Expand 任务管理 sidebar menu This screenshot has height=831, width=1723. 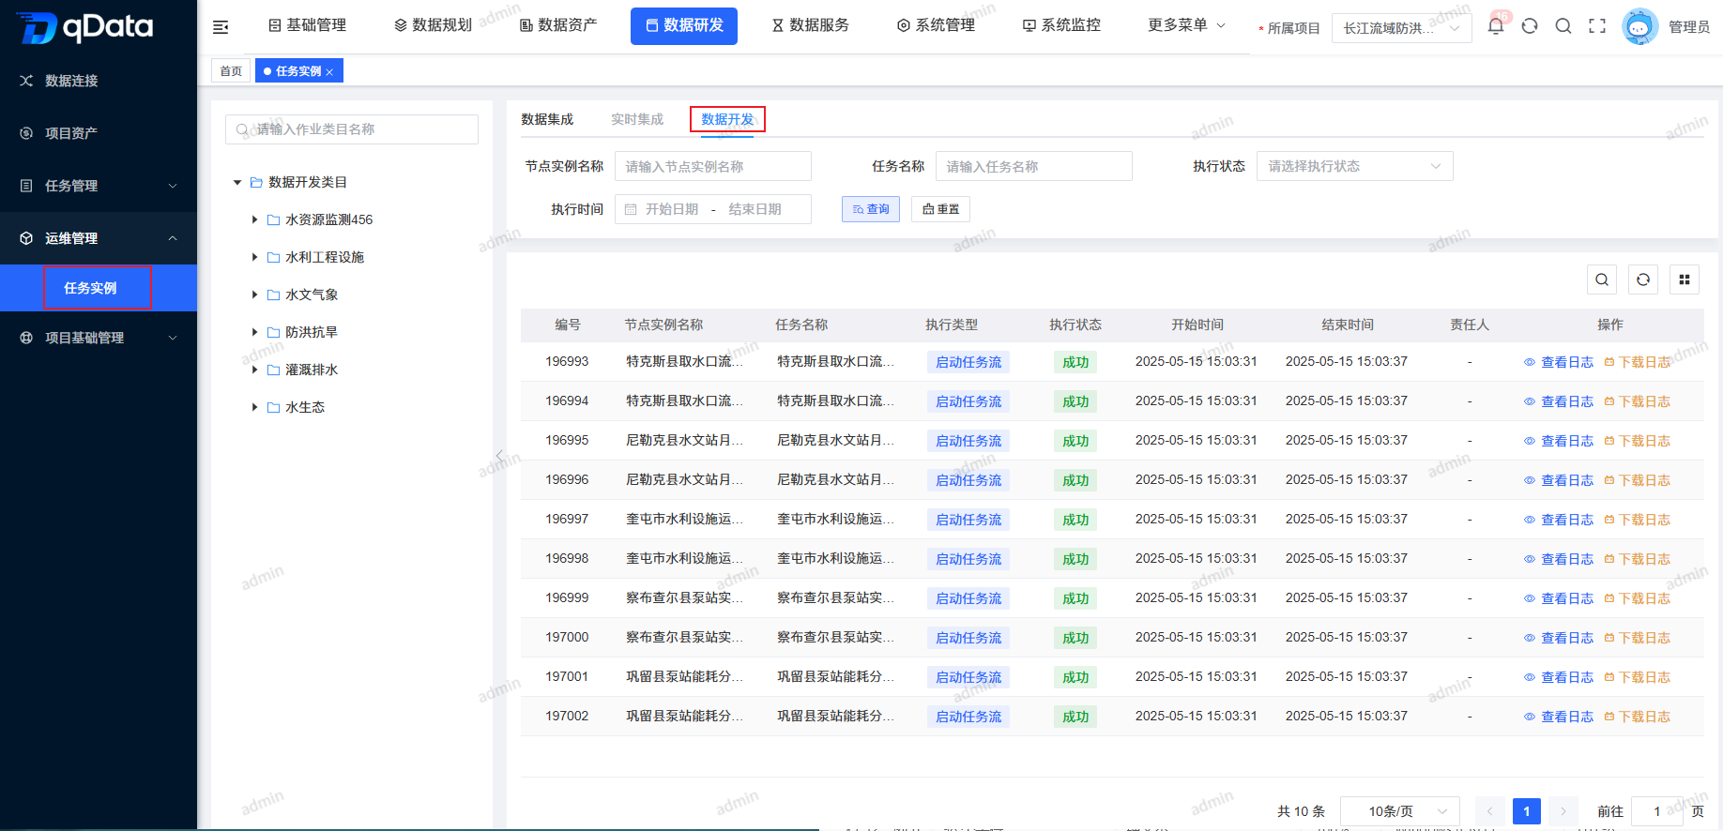(99, 186)
